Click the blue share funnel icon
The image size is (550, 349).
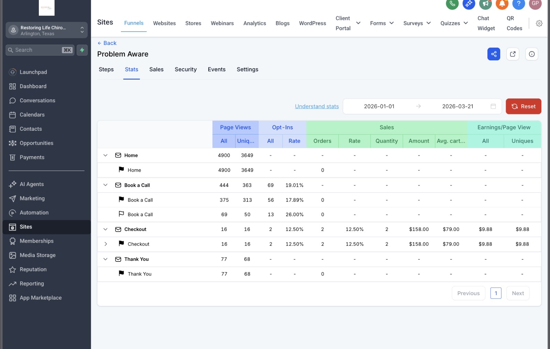pos(494,54)
